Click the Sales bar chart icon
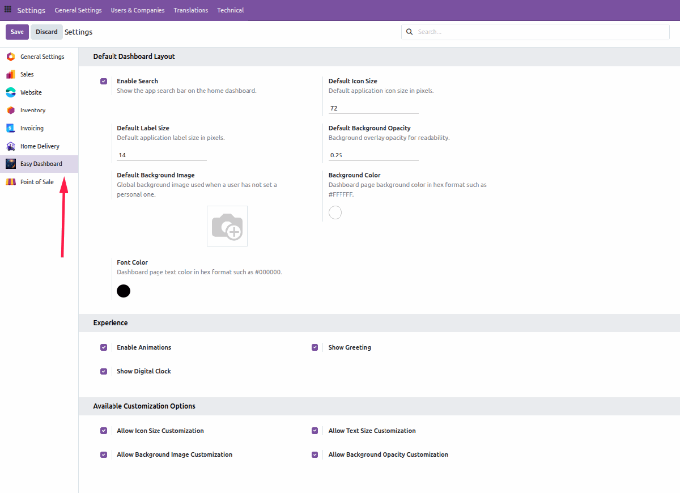Screen dimensions: 680x493 (10, 74)
